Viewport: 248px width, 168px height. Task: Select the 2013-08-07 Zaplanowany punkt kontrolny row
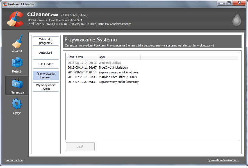tap(152, 72)
